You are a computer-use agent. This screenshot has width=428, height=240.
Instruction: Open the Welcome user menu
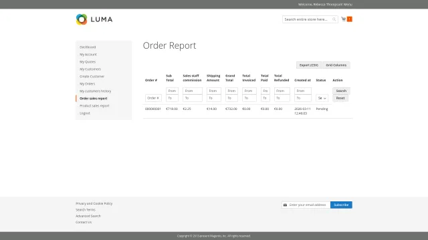tap(325, 5)
